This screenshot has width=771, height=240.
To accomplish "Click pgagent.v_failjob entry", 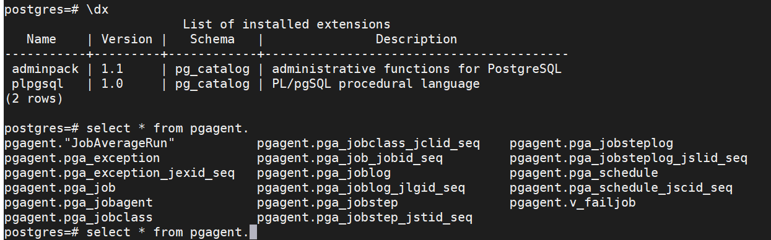I will tap(573, 203).
